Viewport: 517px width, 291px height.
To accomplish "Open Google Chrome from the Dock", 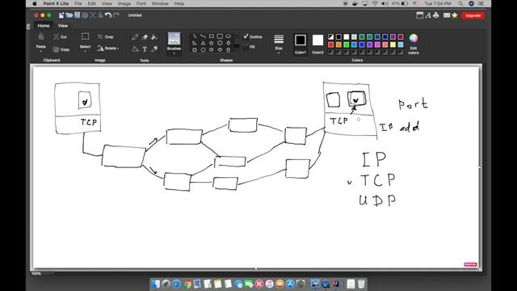I will pos(187,284).
